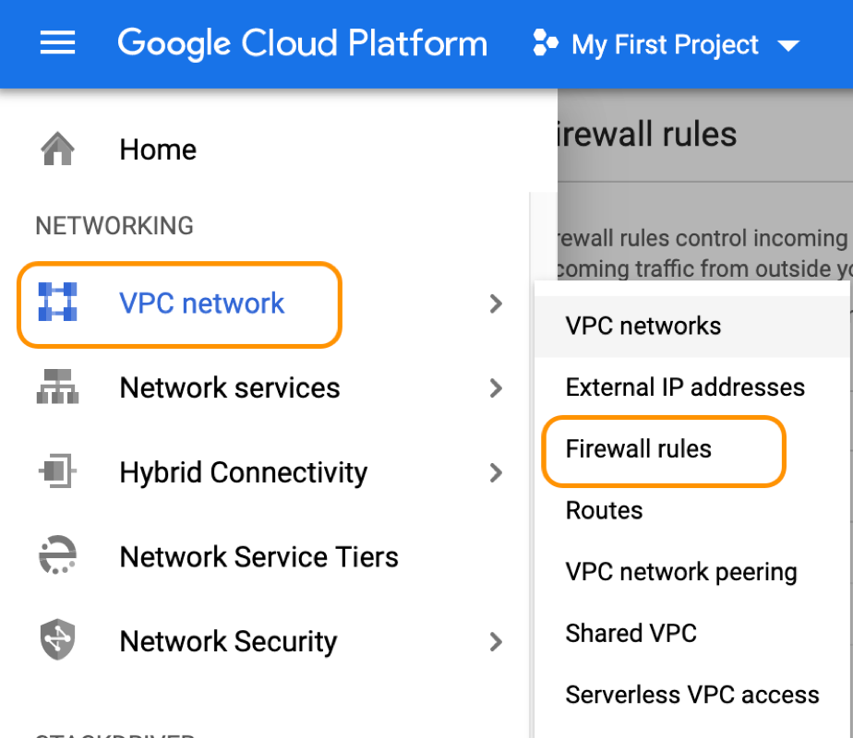Click the Google Cloud Platform title
Image resolution: width=853 pixels, height=738 pixels.
[x=302, y=43]
